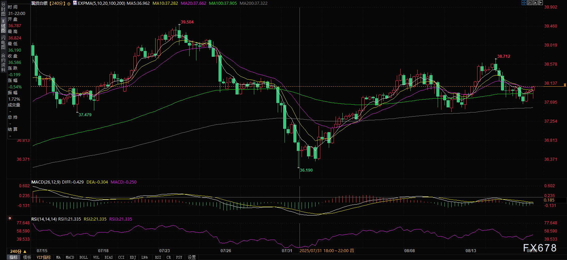567x260 pixels.
Task: Open the VIP指标 indicator list
Action: click(x=44, y=257)
